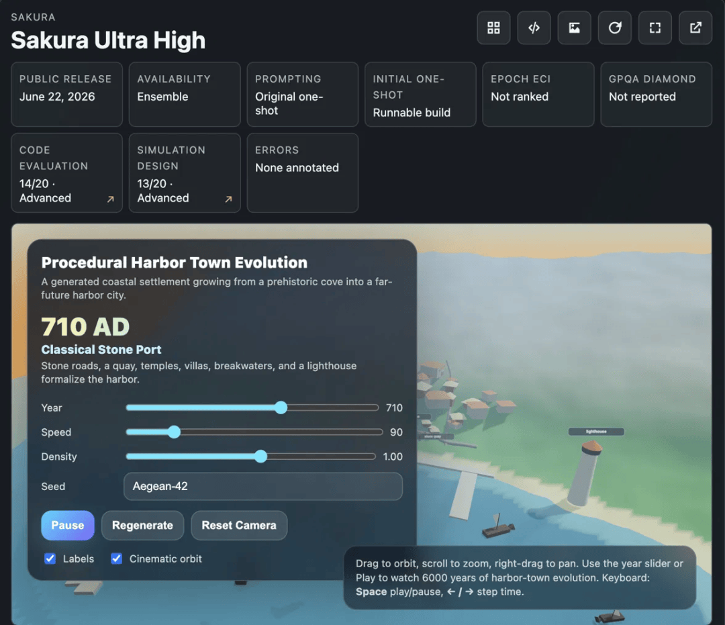Click the SAKURA breadcrumb label
Screen dimensions: 725x625
pyautogui.click(x=34, y=17)
